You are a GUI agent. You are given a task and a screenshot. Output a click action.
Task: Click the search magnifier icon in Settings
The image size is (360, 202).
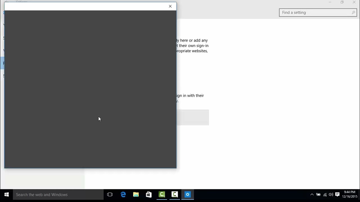tap(353, 12)
